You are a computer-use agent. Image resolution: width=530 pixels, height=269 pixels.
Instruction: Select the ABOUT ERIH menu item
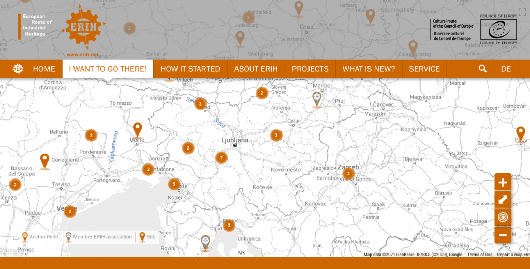pos(256,69)
